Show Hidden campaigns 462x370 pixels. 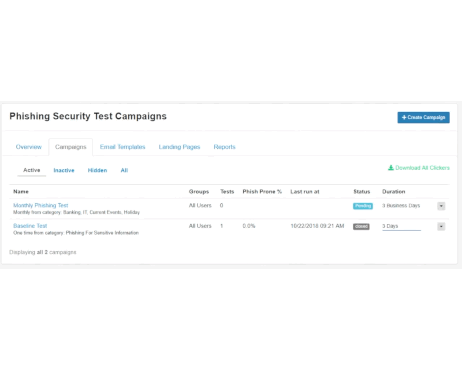tap(97, 170)
